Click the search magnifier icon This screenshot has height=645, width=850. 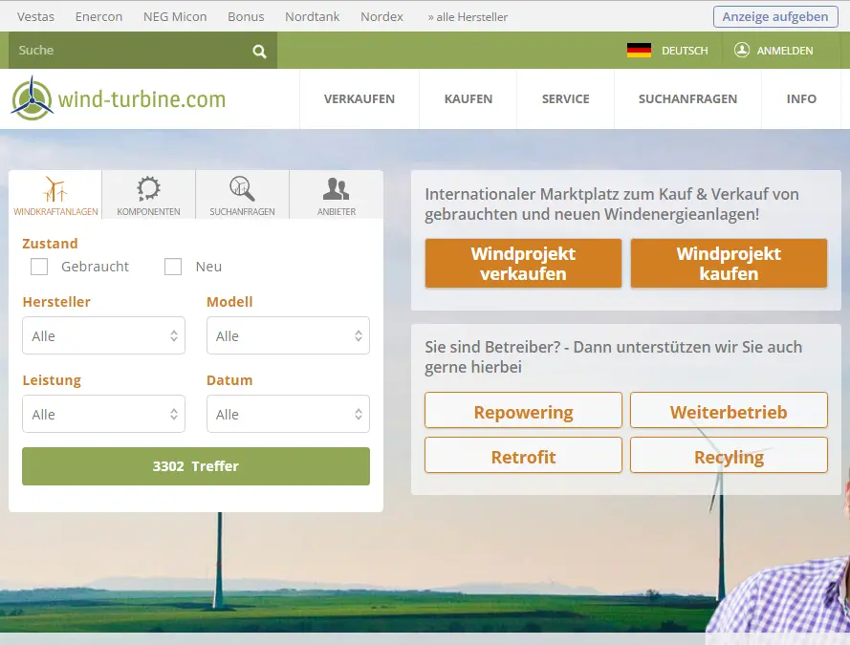click(259, 52)
